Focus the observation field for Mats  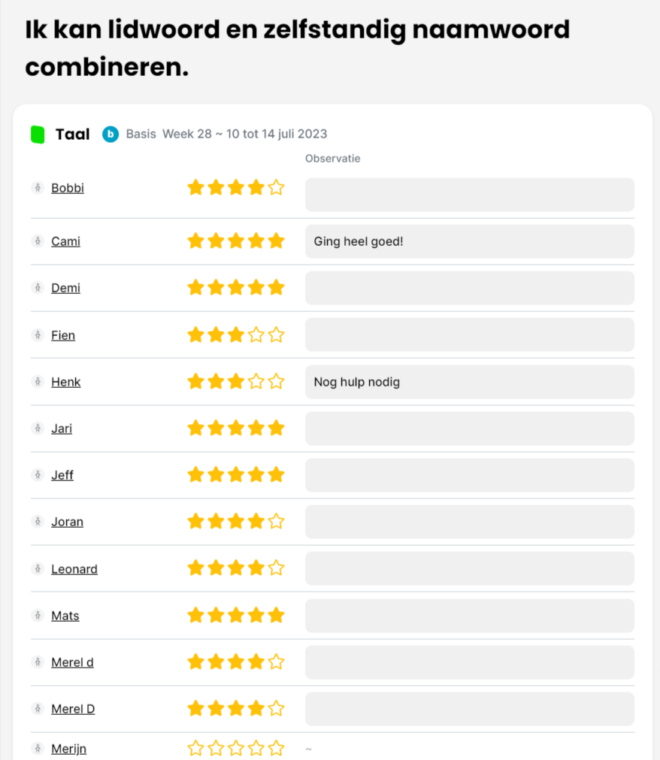pyautogui.click(x=469, y=616)
